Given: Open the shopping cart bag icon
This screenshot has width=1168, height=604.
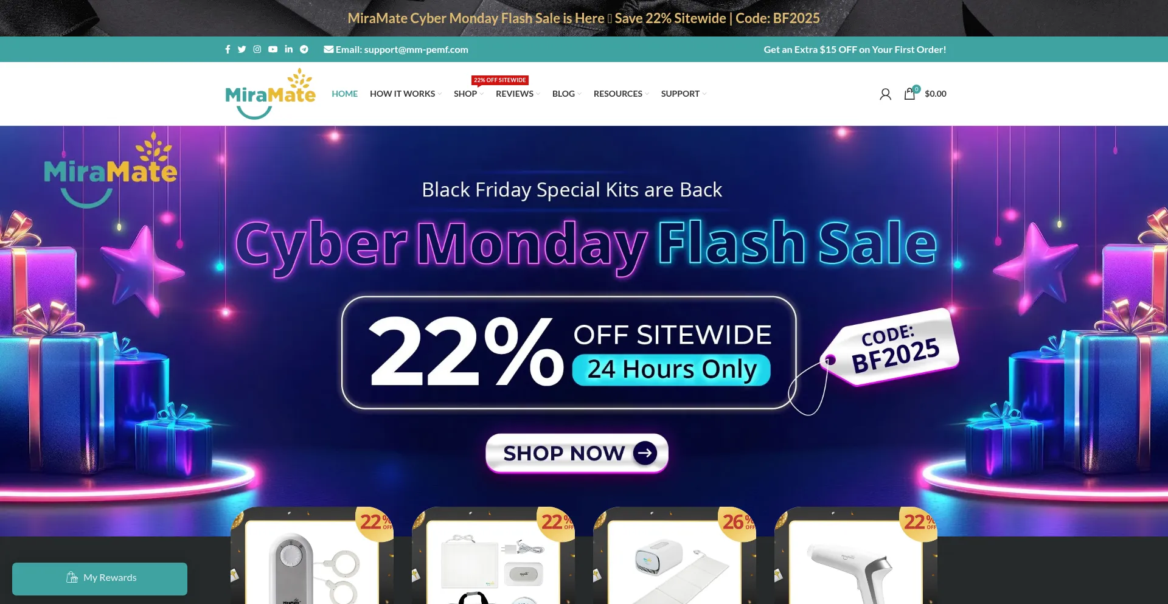Looking at the screenshot, I should pos(910,93).
